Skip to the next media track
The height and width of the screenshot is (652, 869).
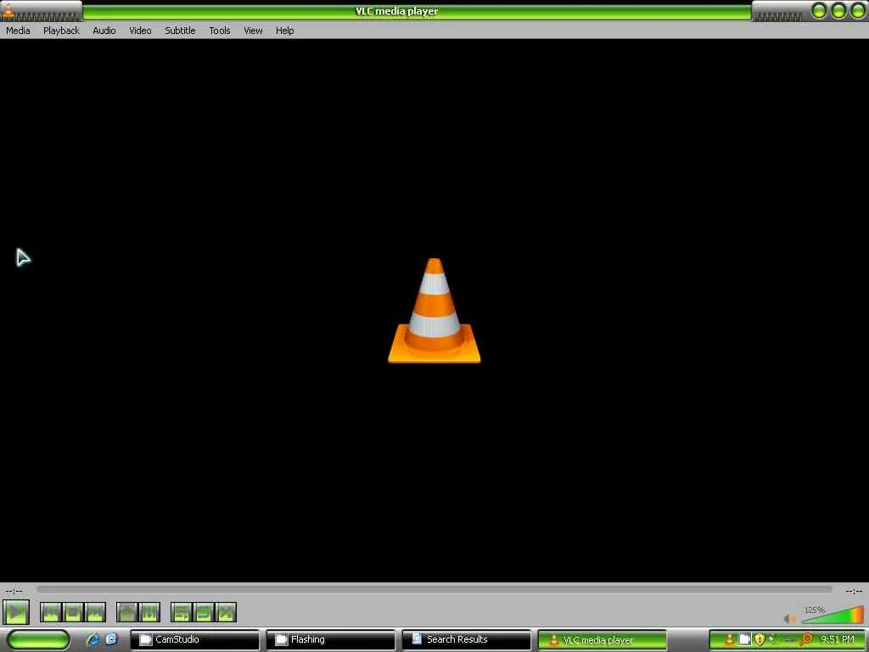(95, 613)
